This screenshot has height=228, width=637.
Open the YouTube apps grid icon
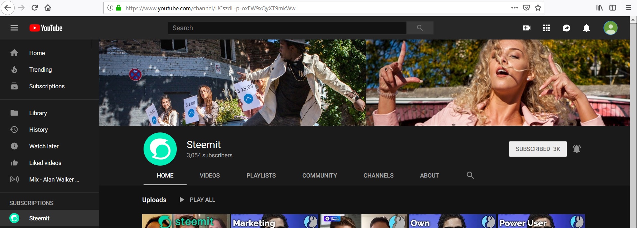coord(547,28)
